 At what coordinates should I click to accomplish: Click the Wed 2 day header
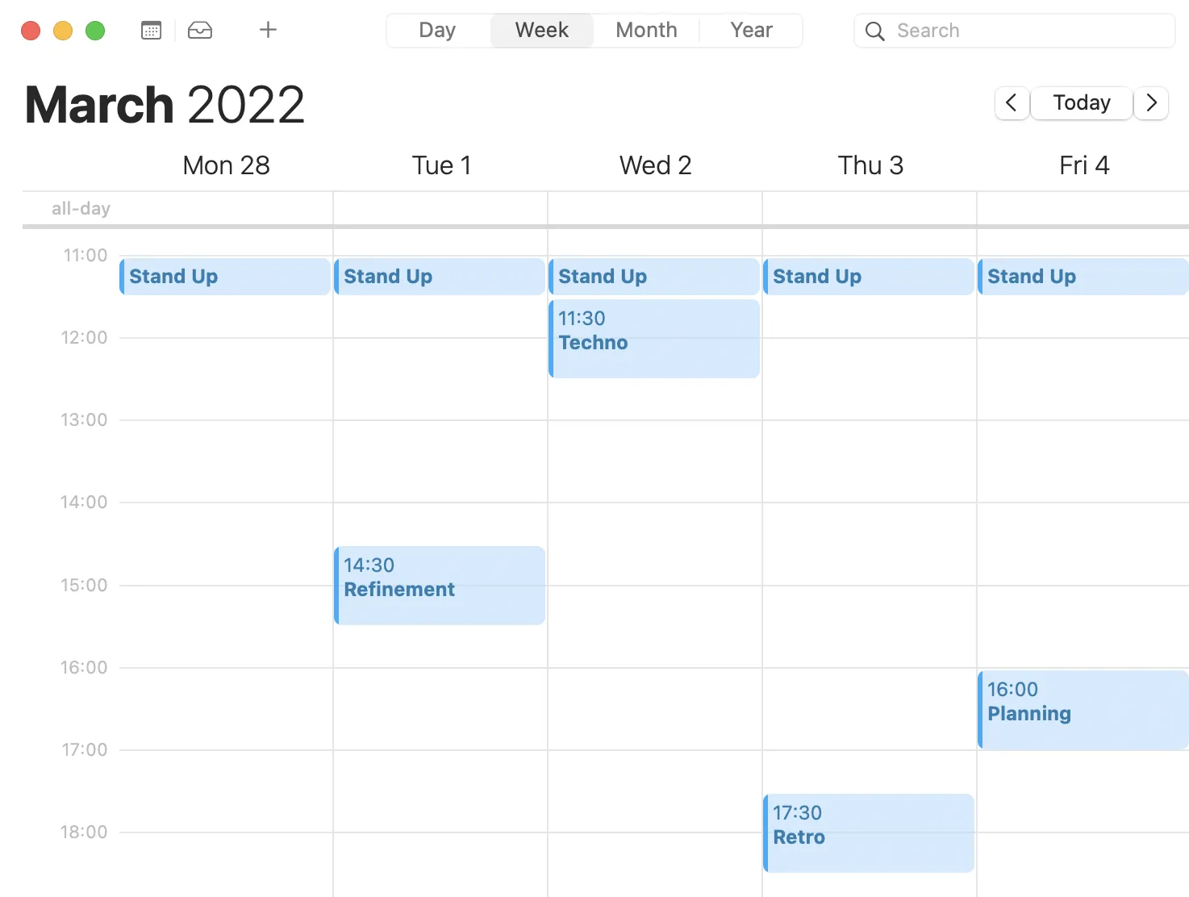pos(655,165)
